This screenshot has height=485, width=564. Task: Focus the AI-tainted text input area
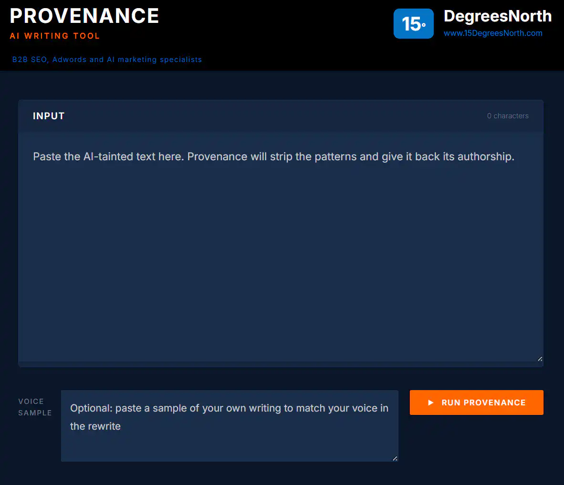[281, 246]
